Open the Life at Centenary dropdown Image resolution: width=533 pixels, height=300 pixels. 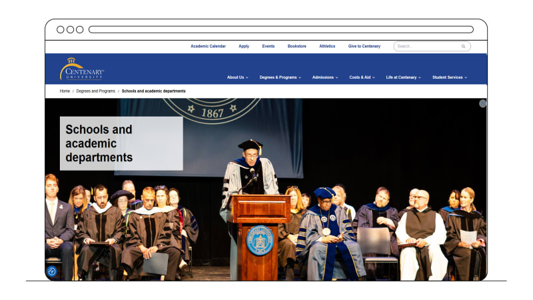tap(403, 77)
